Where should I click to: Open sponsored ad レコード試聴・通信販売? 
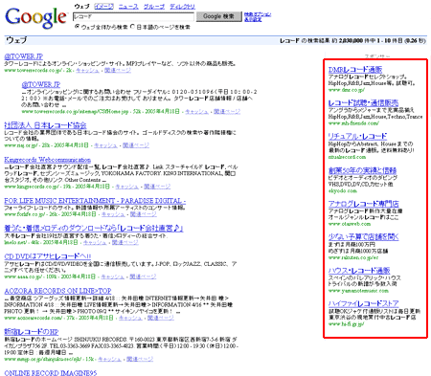[363, 103]
